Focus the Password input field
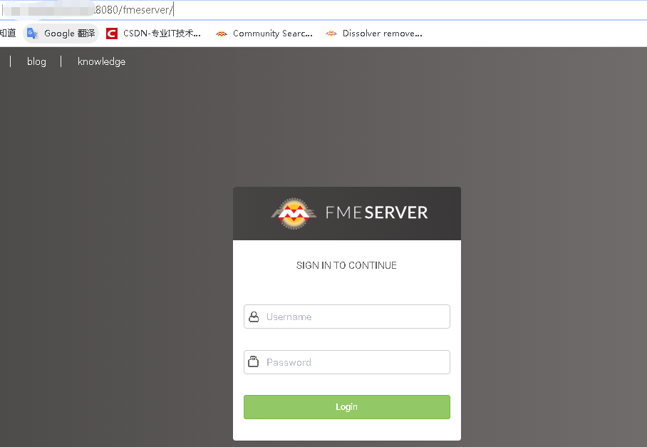This screenshot has height=447, width=647. click(346, 362)
